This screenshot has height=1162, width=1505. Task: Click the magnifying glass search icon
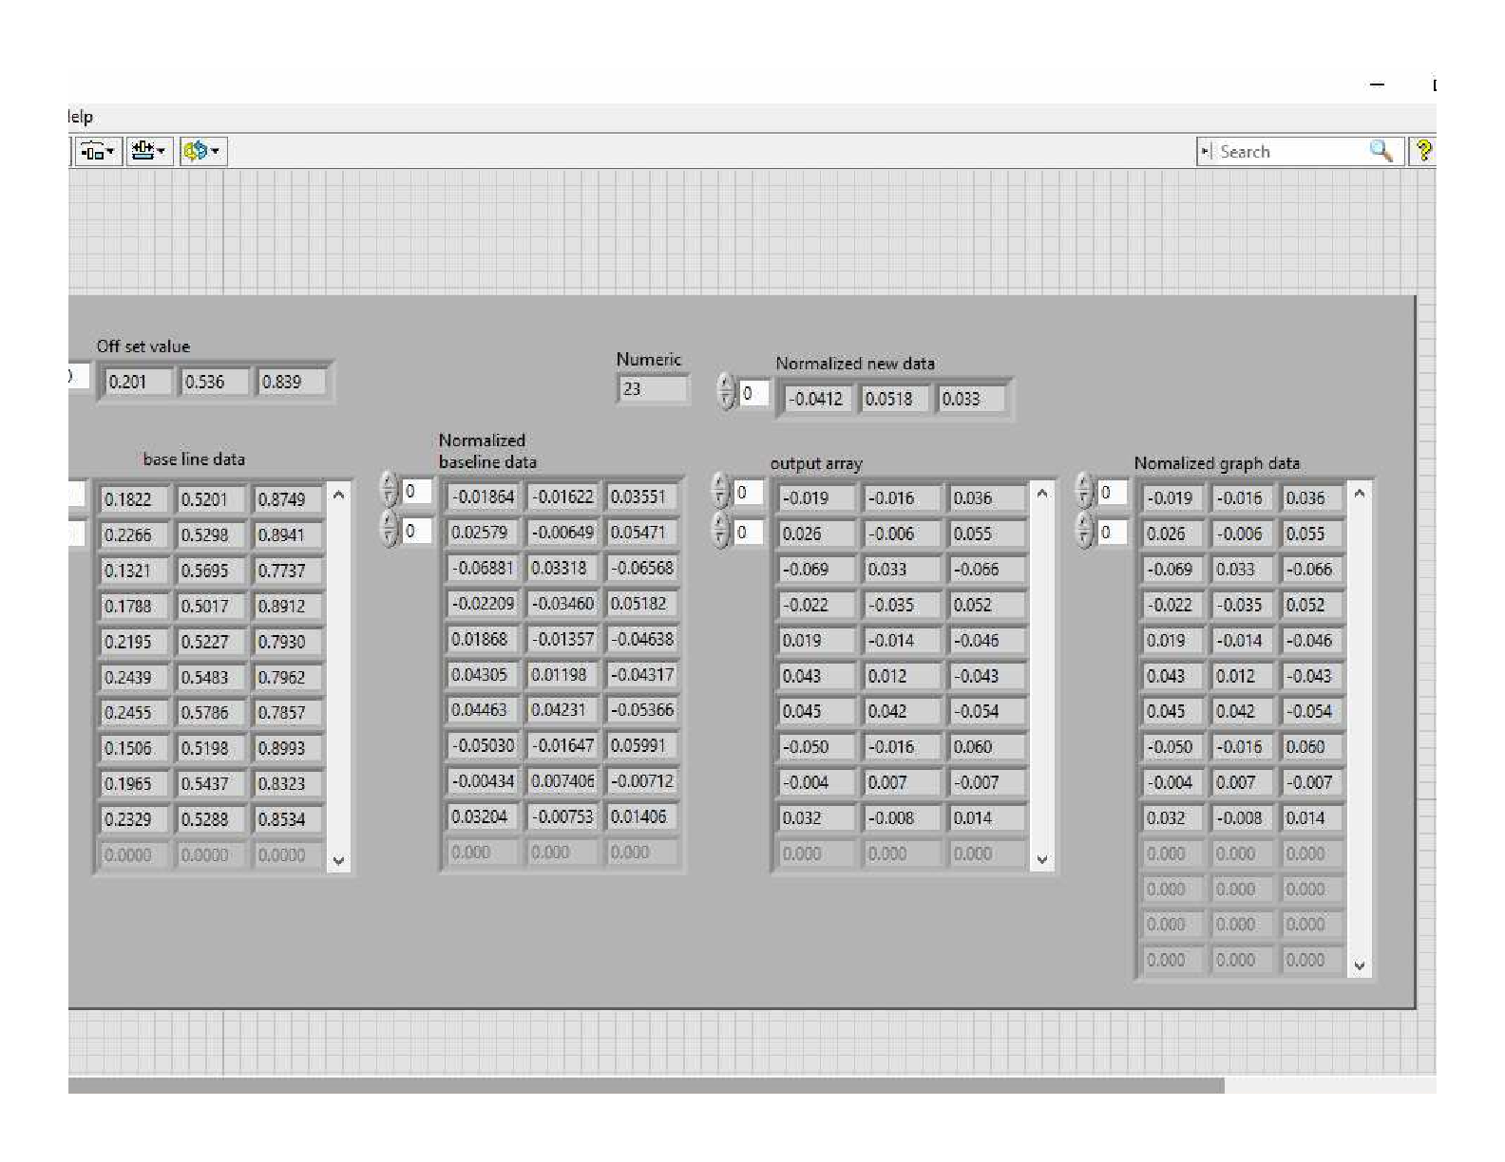[x=1380, y=151]
